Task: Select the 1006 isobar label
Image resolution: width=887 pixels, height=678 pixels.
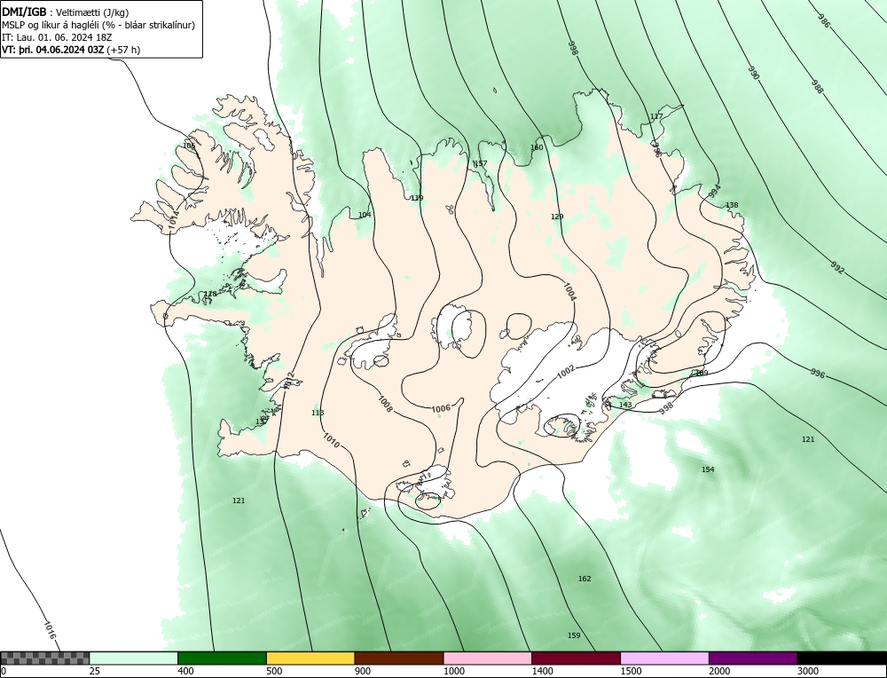Action: click(441, 408)
